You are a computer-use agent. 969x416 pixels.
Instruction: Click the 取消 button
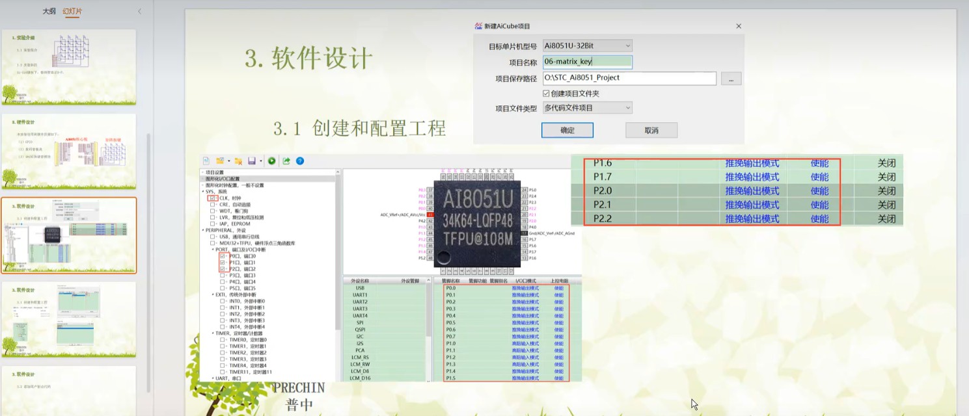coord(651,130)
